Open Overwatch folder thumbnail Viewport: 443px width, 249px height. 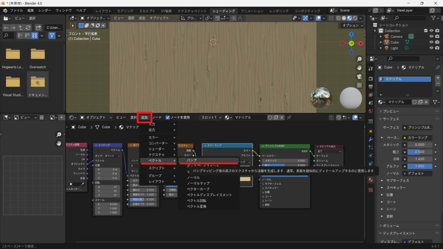[x=38, y=54]
